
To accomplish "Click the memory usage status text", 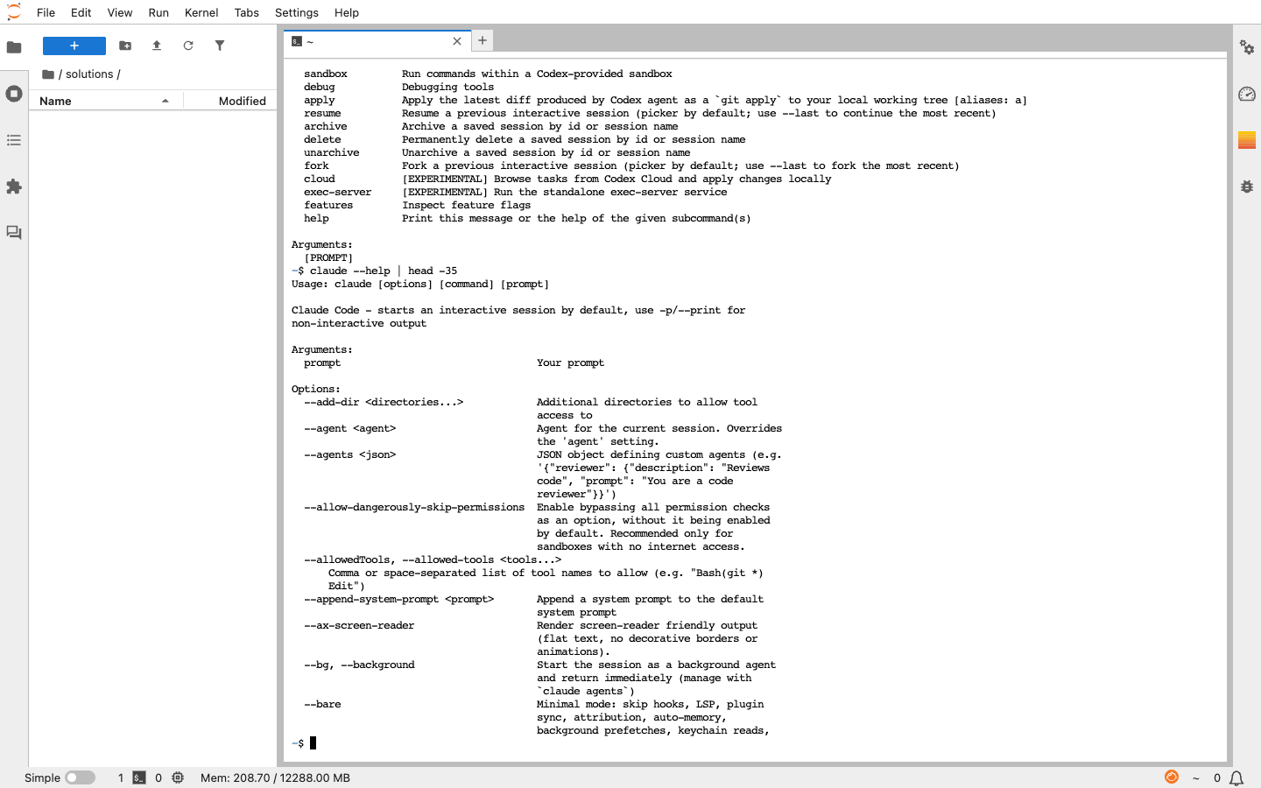I will coord(275,777).
